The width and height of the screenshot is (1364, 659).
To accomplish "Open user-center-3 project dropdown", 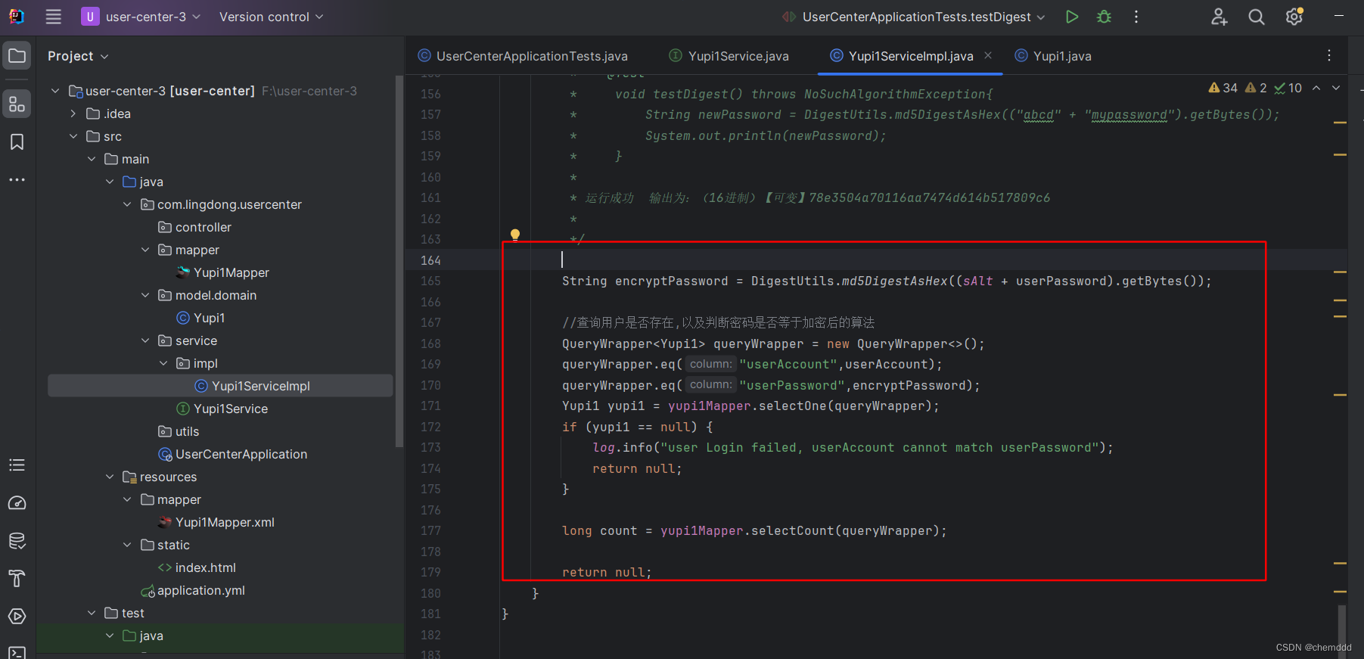I will (141, 17).
